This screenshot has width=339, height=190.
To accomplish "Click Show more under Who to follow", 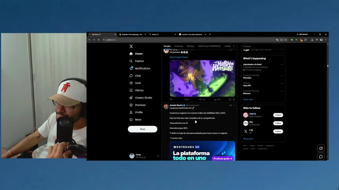I will pyautogui.click(x=248, y=139).
